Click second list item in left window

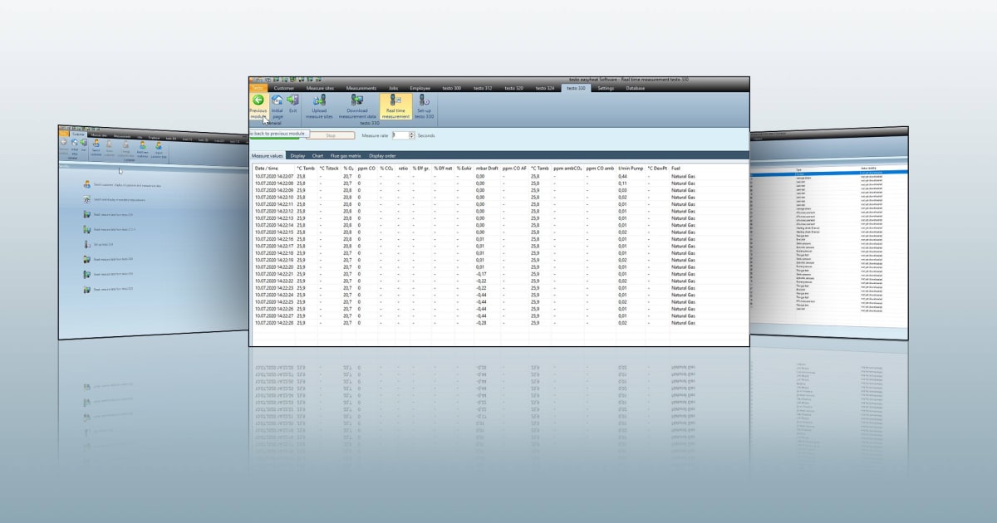[116, 200]
